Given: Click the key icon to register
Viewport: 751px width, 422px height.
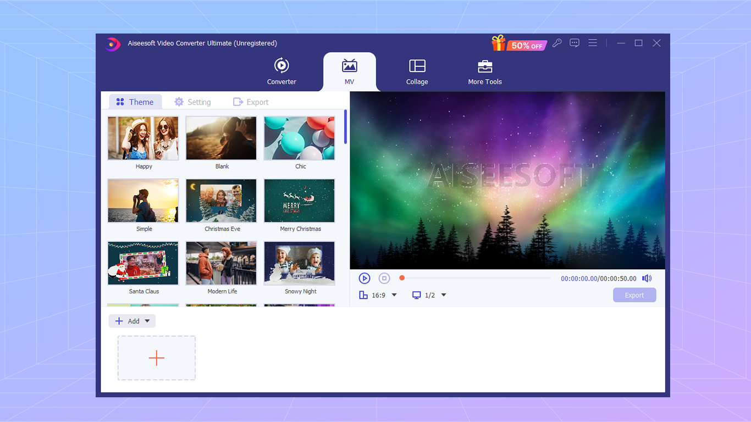Looking at the screenshot, I should [556, 42].
